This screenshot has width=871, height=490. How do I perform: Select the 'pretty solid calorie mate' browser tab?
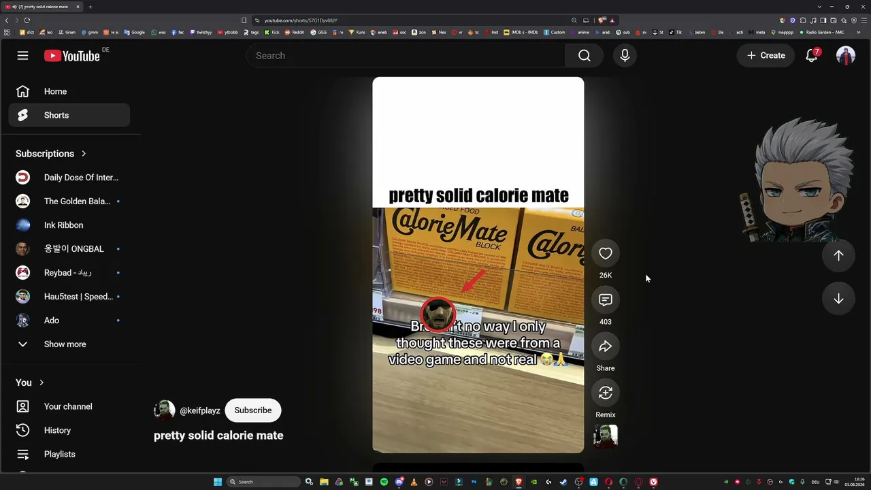pos(42,7)
